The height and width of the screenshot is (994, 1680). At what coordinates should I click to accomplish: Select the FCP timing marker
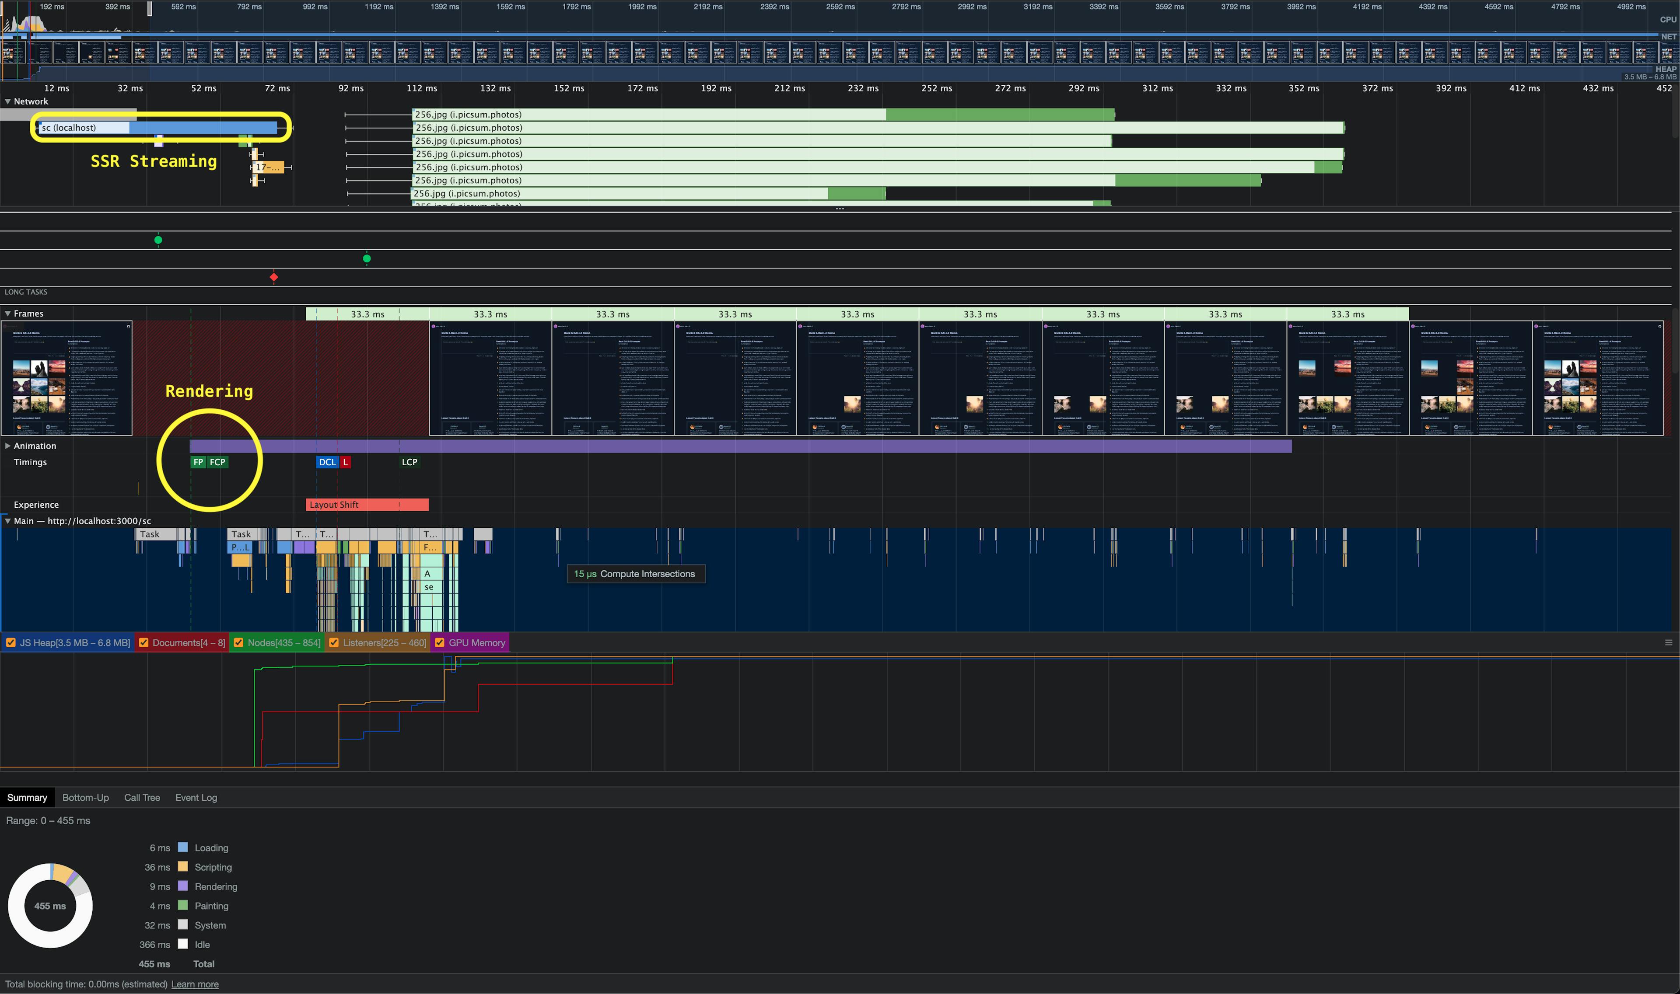tap(217, 462)
